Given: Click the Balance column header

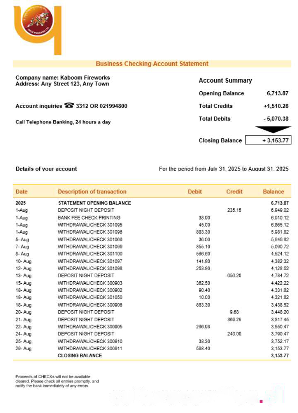Looking at the screenshot, I should pos(273,192).
